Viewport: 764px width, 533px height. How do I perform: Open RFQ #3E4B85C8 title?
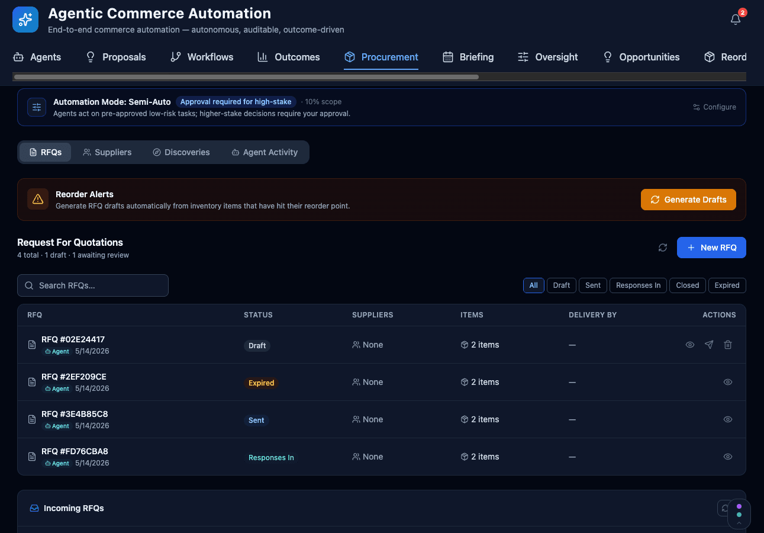point(75,414)
